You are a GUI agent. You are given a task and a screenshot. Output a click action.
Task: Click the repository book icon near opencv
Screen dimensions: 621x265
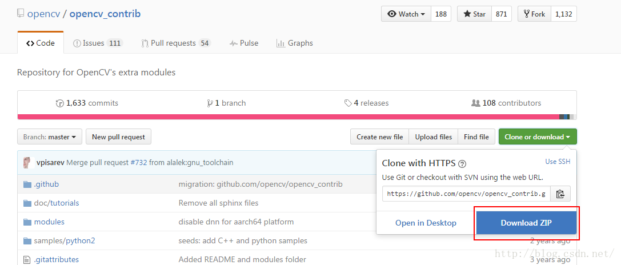tap(21, 14)
